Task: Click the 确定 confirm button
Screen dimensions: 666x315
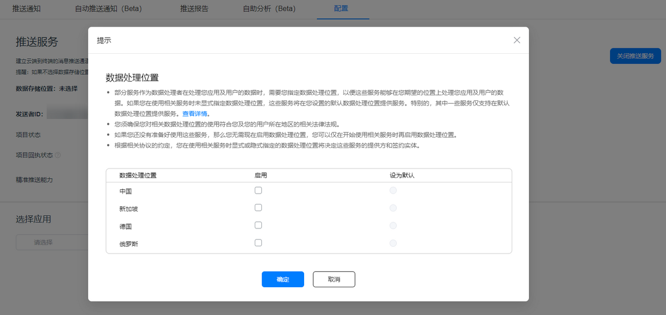Action: [282, 280]
